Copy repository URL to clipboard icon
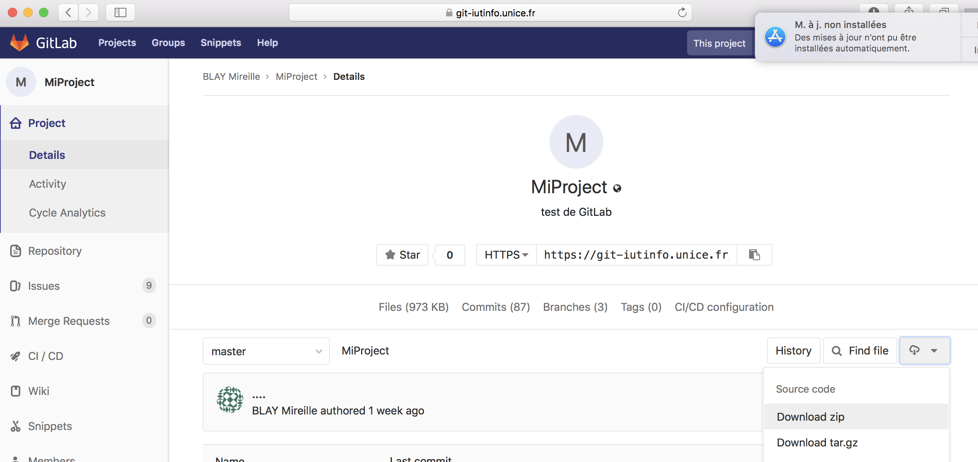This screenshot has height=462, width=978. tap(754, 255)
